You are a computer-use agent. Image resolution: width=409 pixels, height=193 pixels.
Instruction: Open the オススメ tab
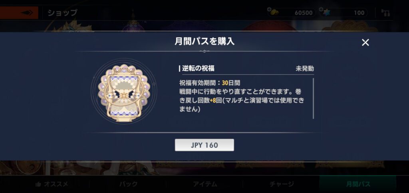tap(52, 184)
